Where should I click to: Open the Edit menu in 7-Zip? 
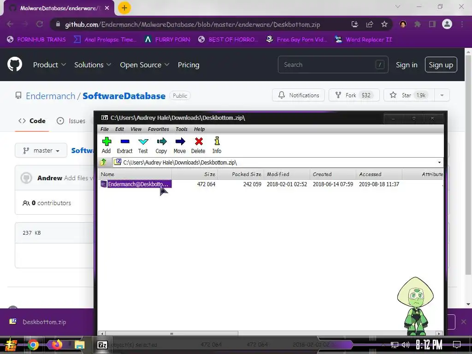click(119, 129)
